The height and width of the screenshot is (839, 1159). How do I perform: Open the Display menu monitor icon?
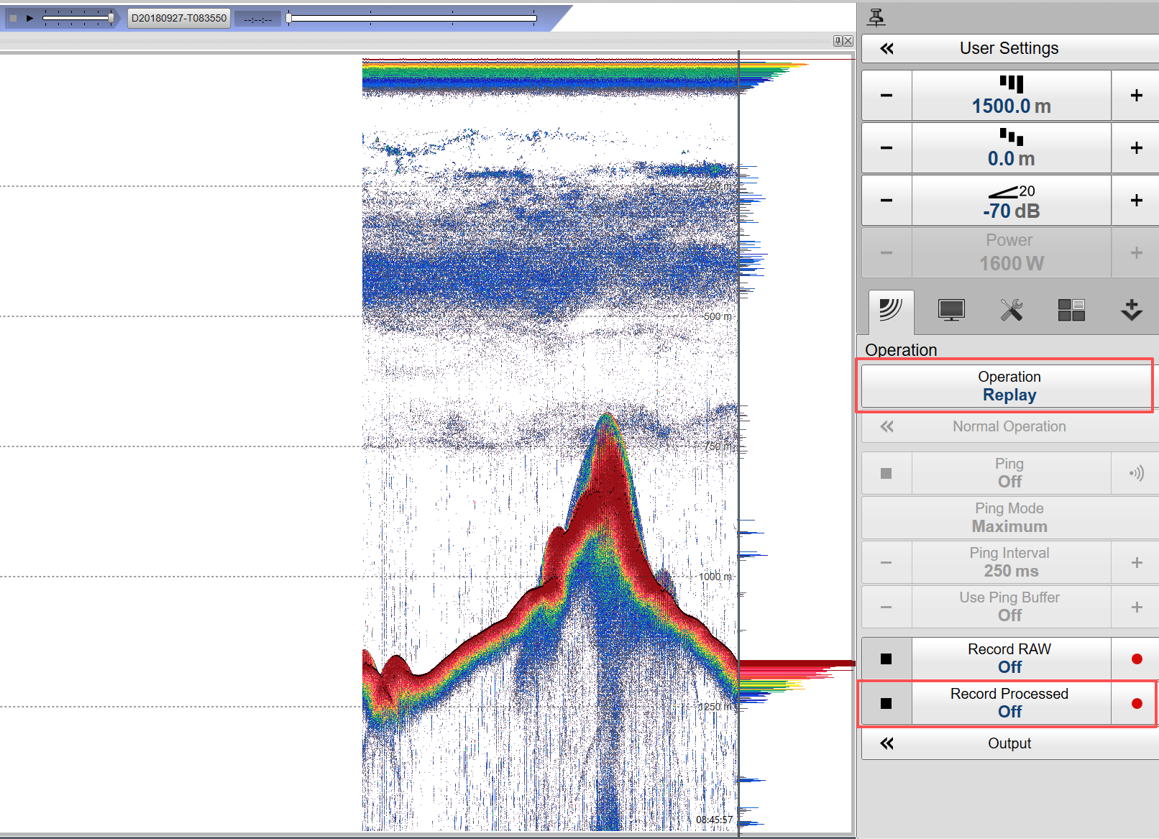pyautogui.click(x=950, y=311)
